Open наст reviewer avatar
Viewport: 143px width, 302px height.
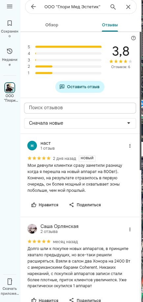tap(32, 146)
